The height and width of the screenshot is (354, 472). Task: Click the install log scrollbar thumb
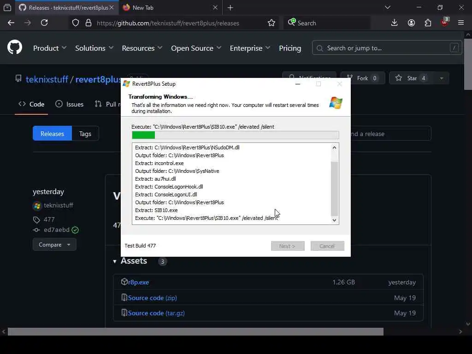click(x=334, y=189)
